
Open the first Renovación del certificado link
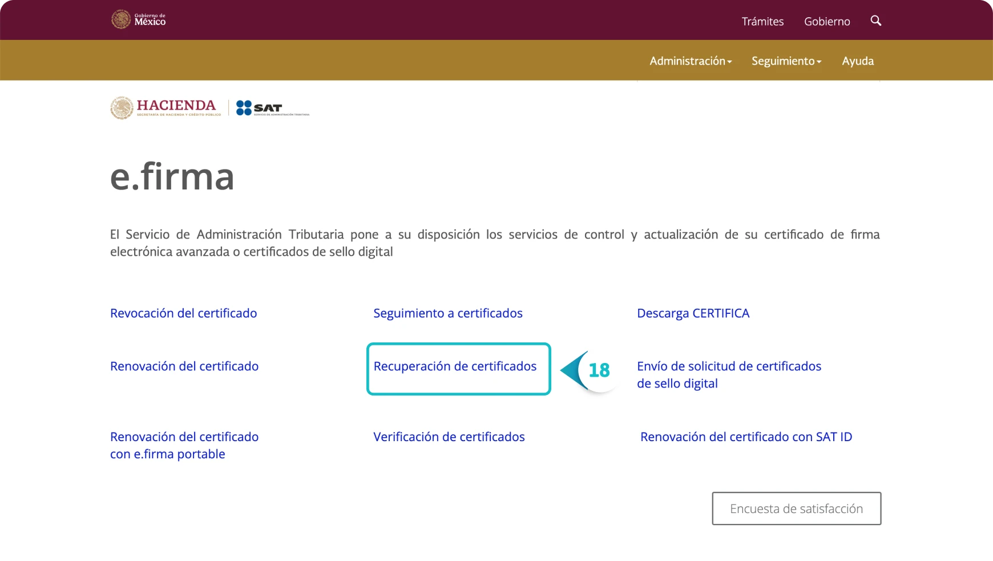pos(184,366)
